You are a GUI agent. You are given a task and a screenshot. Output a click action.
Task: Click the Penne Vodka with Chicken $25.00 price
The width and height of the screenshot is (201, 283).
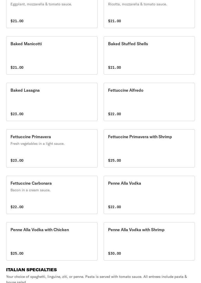tap(17, 253)
